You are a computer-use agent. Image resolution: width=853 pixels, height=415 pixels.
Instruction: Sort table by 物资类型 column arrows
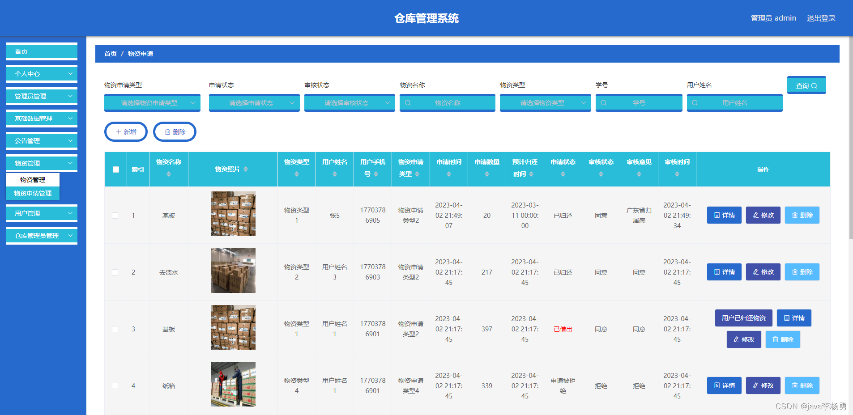pos(297,174)
